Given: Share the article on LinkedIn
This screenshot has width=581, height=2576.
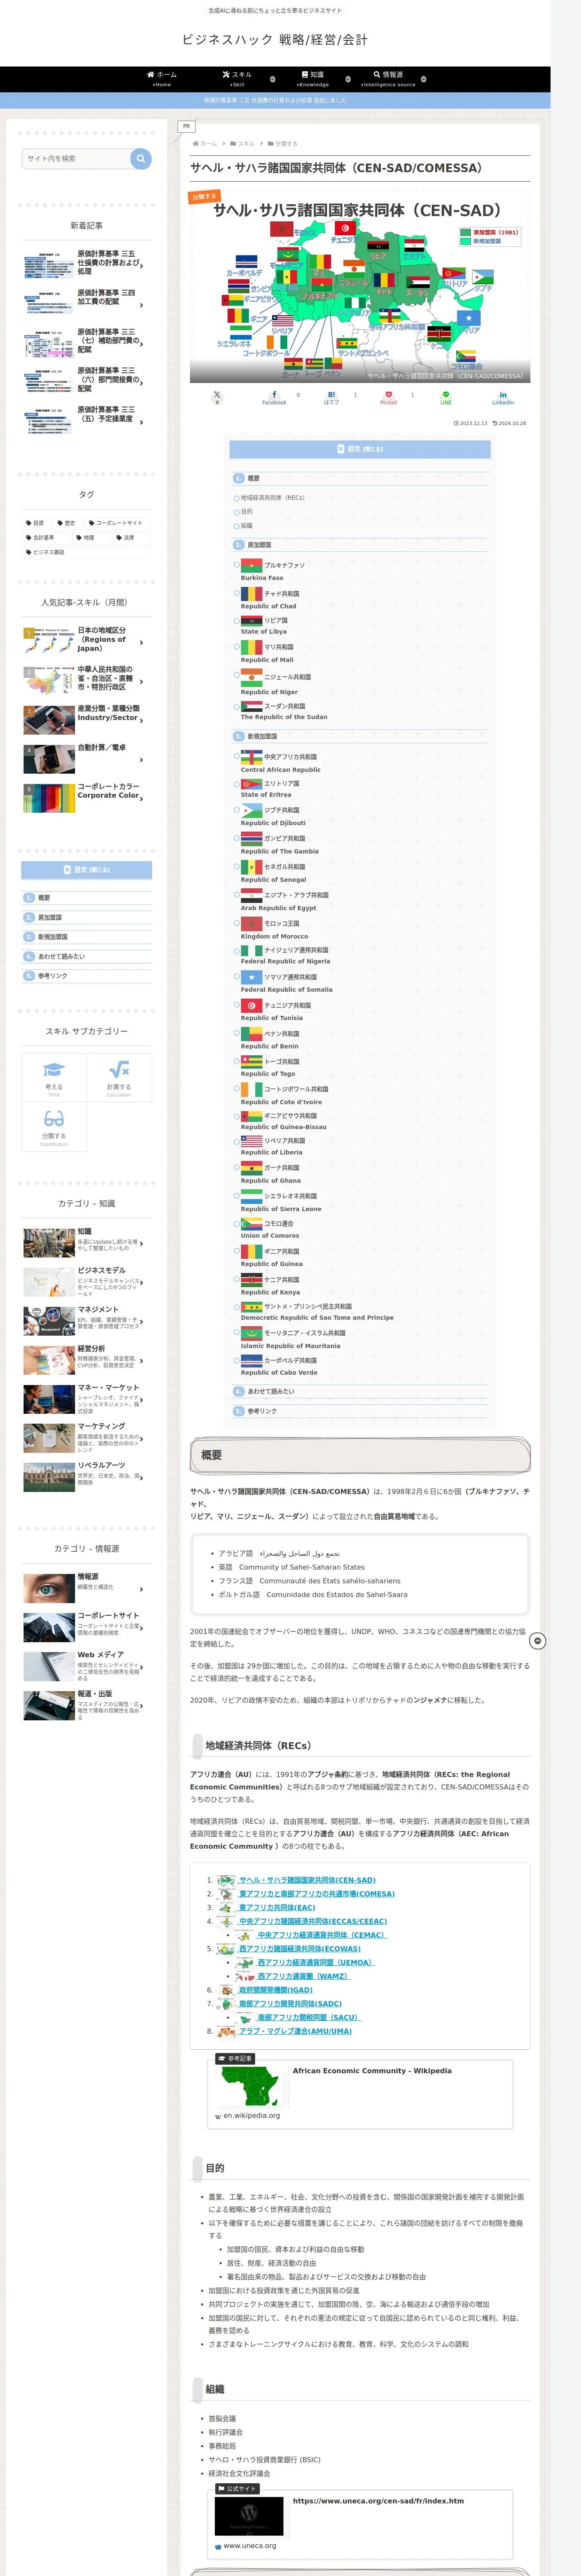Looking at the screenshot, I should pos(502,398).
